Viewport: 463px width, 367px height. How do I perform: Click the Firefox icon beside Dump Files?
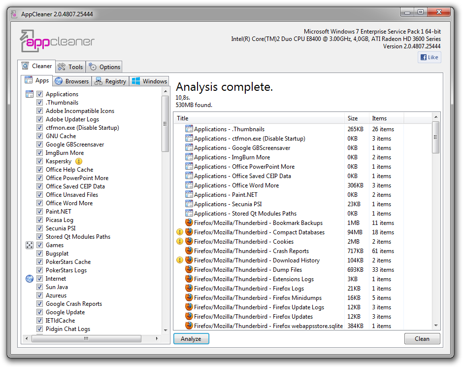189,269
